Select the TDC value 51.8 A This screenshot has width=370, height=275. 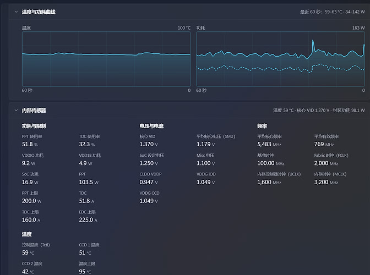pos(86,201)
